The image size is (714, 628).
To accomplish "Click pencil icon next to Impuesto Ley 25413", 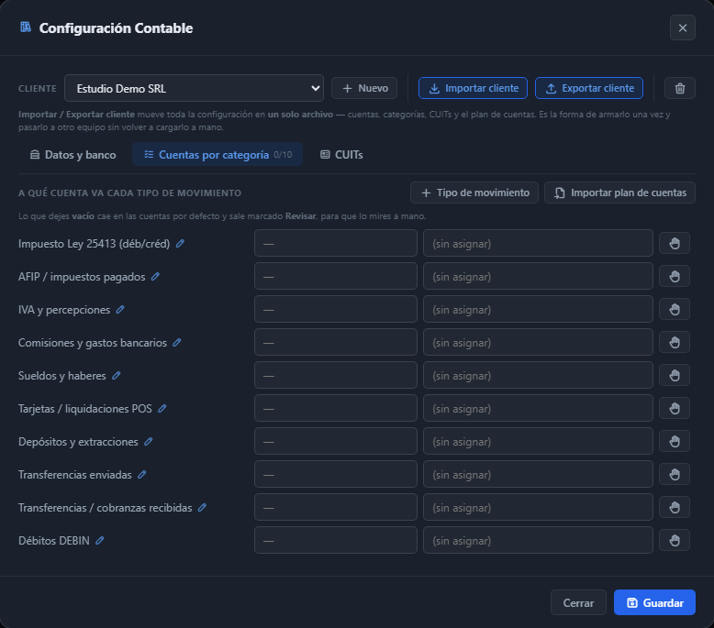I will 180,244.
